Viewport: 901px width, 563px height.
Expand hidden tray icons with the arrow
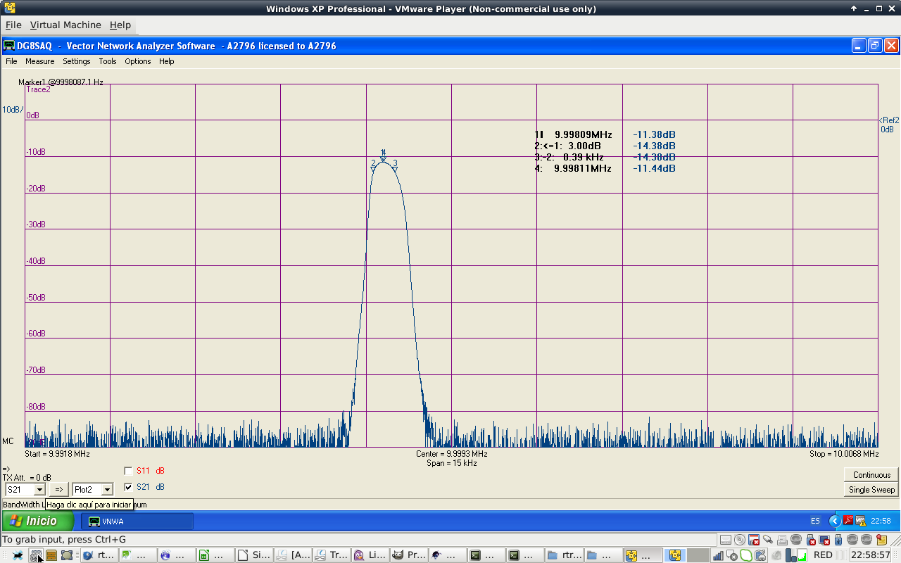click(834, 521)
